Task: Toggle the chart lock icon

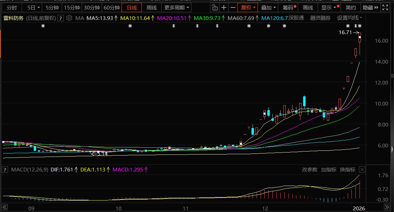Action: click(215, 7)
